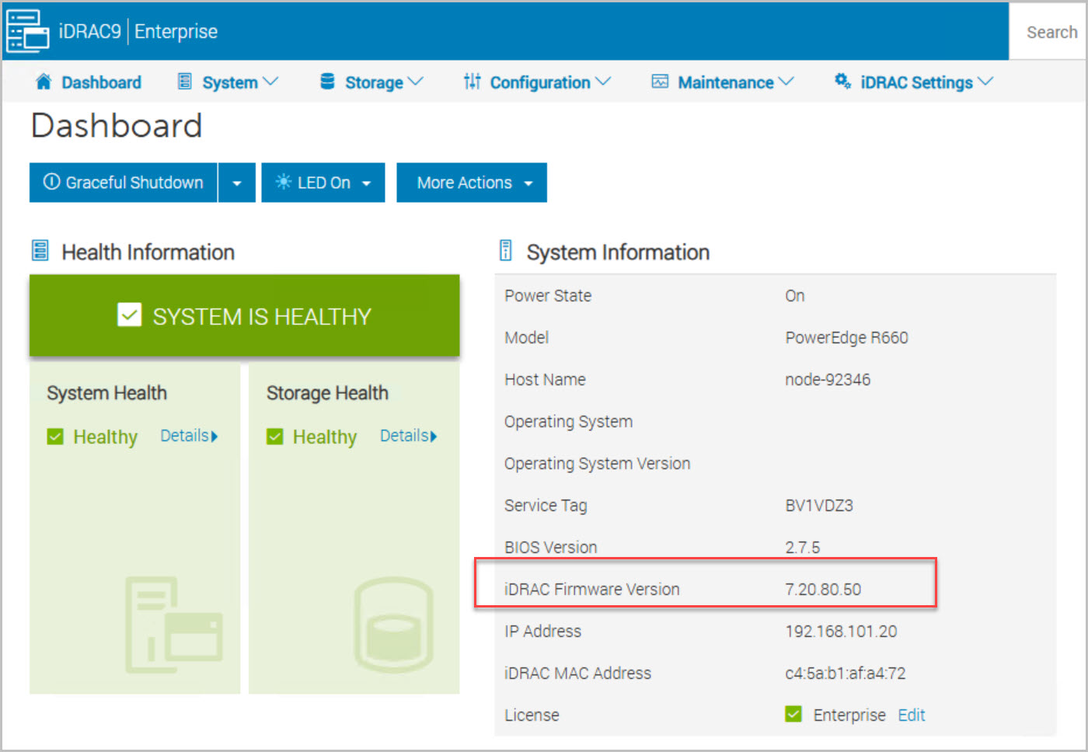1088x752 pixels.
Task: Click the Dashboard home icon
Action: 44,82
